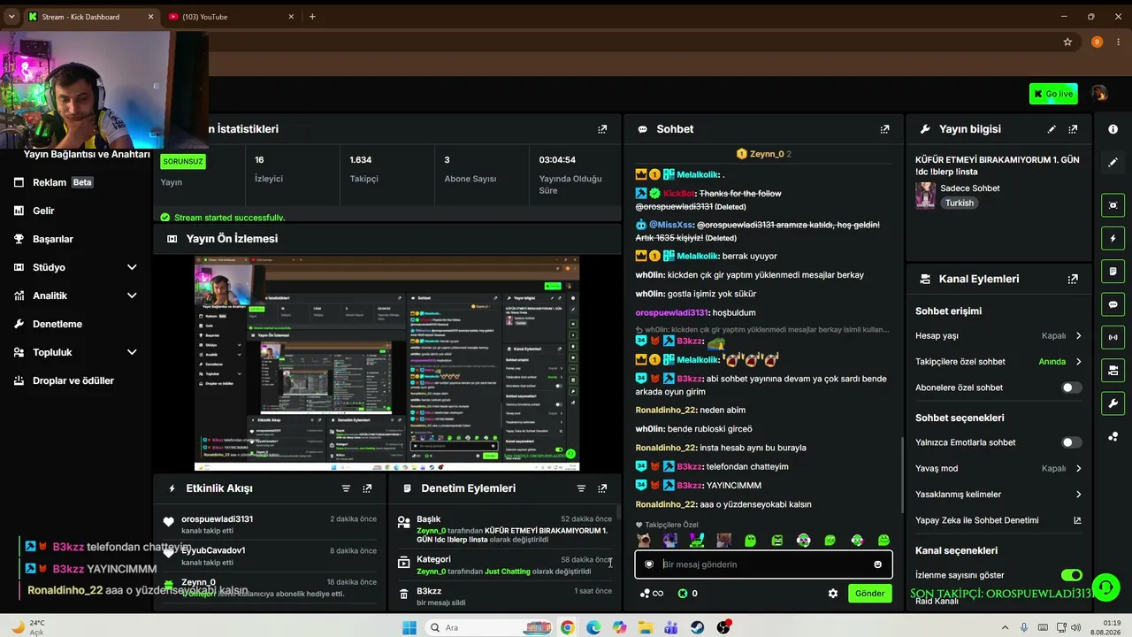This screenshot has height=637, width=1132.
Task: Click the chat bubble icon in right toolbar
Action: (1113, 304)
